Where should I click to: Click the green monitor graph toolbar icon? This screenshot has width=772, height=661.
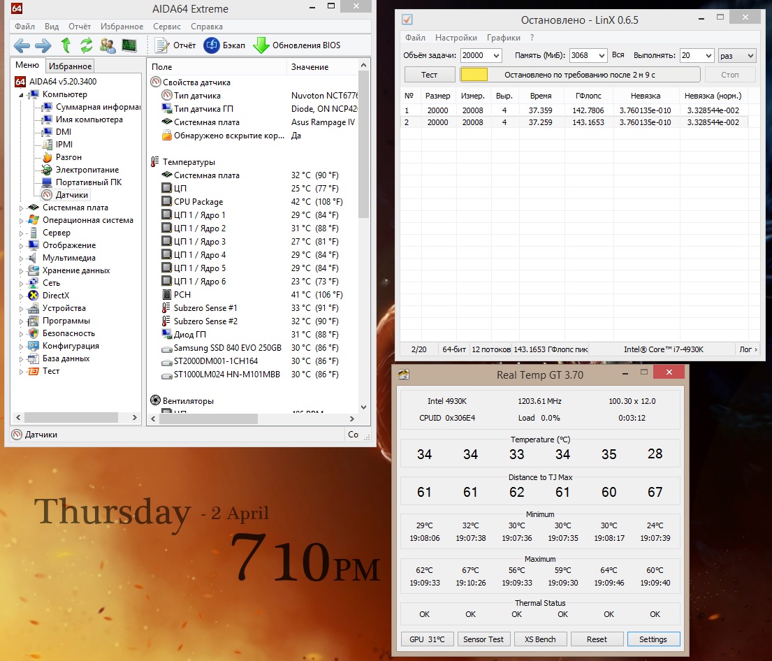[x=129, y=46]
